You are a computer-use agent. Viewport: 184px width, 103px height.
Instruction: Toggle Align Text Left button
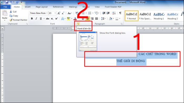(83, 19)
